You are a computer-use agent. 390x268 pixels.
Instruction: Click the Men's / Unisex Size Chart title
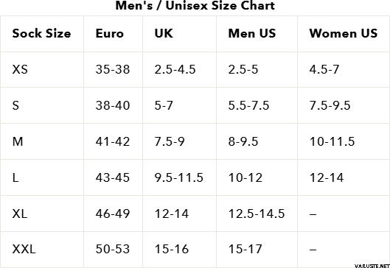click(x=195, y=5)
